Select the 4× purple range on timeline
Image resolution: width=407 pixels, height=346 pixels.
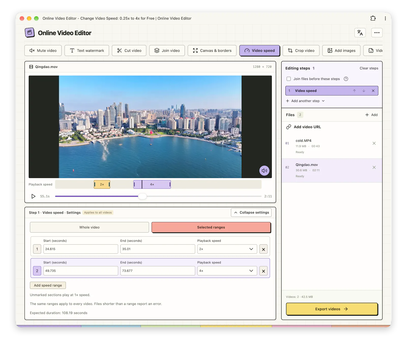(x=152, y=185)
